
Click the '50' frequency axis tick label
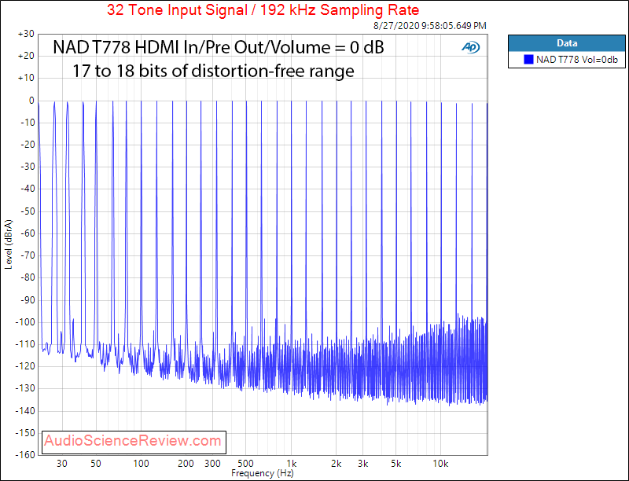tap(95, 464)
